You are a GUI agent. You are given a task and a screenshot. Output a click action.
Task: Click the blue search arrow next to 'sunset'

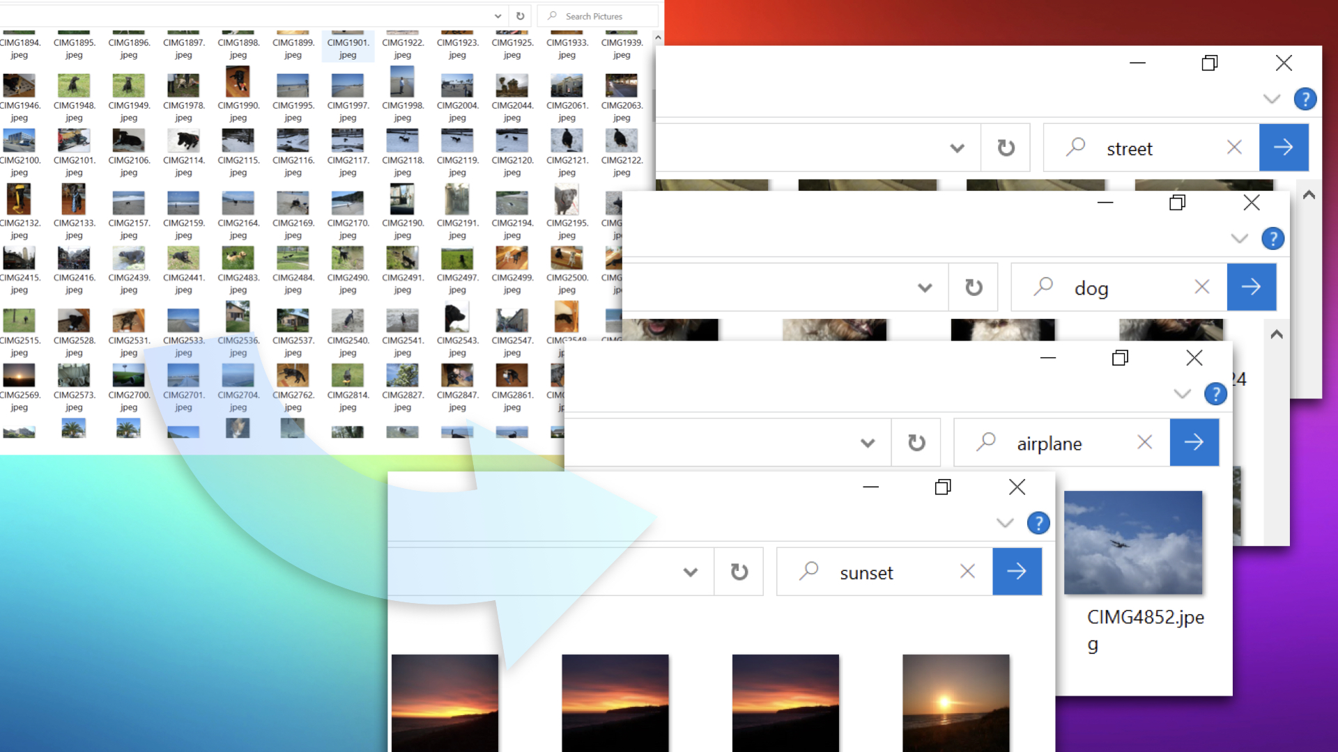tap(1017, 572)
